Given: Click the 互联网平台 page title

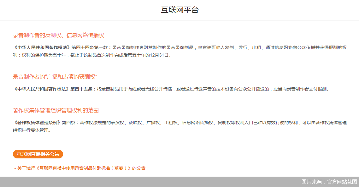Looking at the screenshot, I should tap(180, 10).
